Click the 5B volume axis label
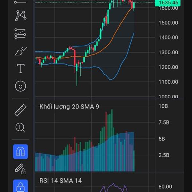This screenshot has width=192, height=192. pos(162,139)
